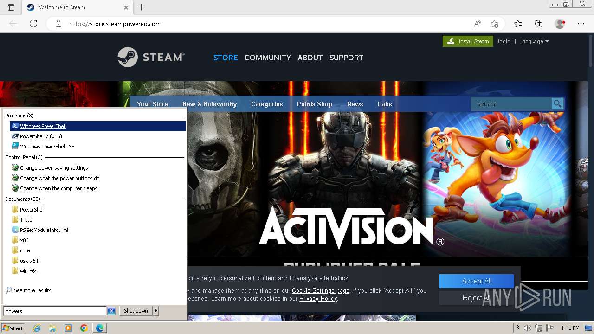
Task: Click the Steam store search field
Action: [511, 104]
